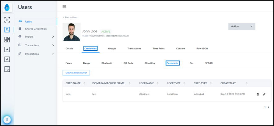Open the Pin credential tab
This screenshot has height=126, width=274.
point(192,63)
